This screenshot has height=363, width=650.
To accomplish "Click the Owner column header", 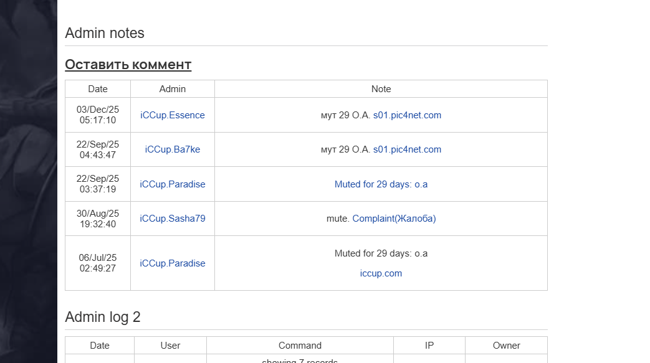I will [x=506, y=346].
